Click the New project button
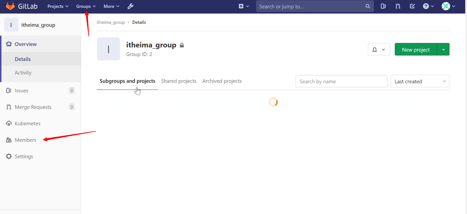Viewport: 467px width, 214px height. [416, 49]
